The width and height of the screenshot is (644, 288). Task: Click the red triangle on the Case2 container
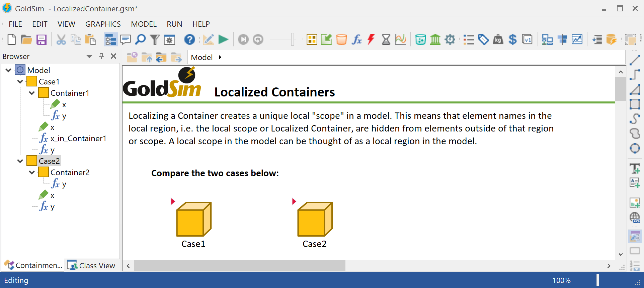pyautogui.click(x=294, y=201)
